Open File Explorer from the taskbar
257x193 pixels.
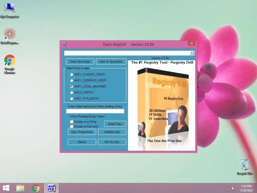tap(20, 188)
